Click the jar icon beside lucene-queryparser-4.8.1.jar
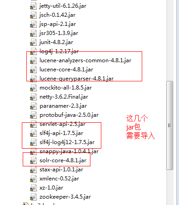Screen dimensions: 179x205 click(x=33, y=79)
